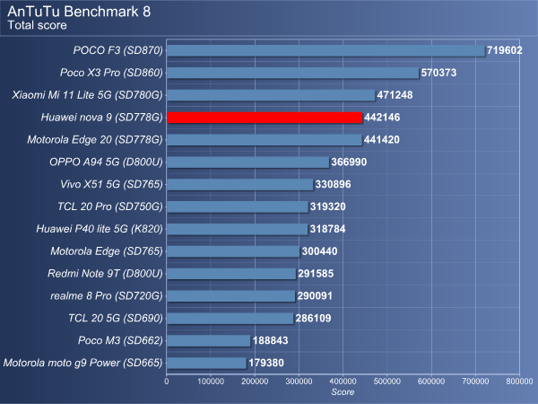
Task: Select TCL 20 Pro (SD750G) label
Action: (109, 206)
